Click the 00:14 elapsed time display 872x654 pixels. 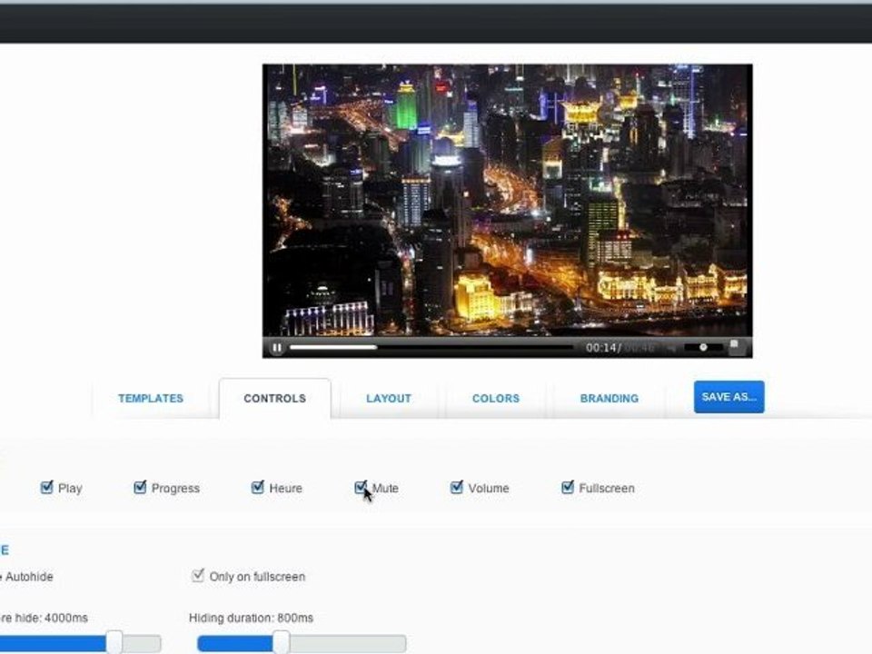coord(600,348)
